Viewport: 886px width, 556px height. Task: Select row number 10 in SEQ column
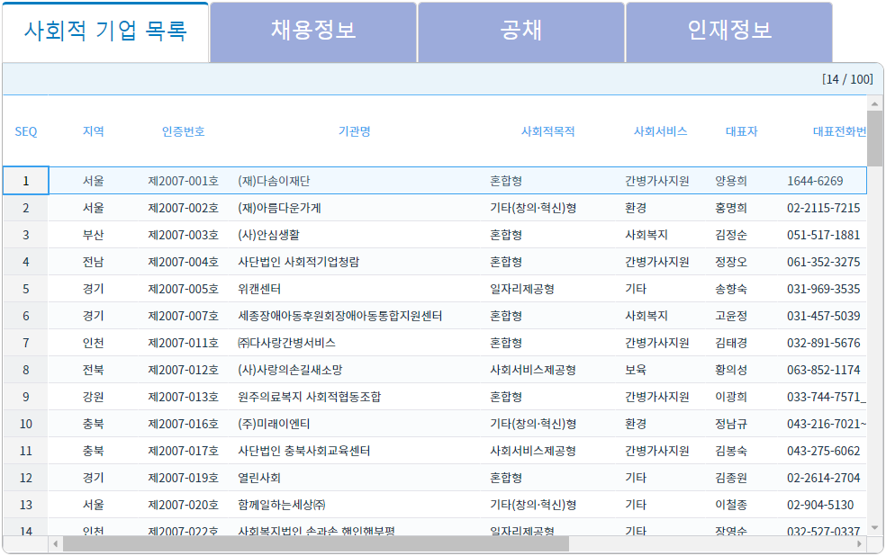(26, 424)
